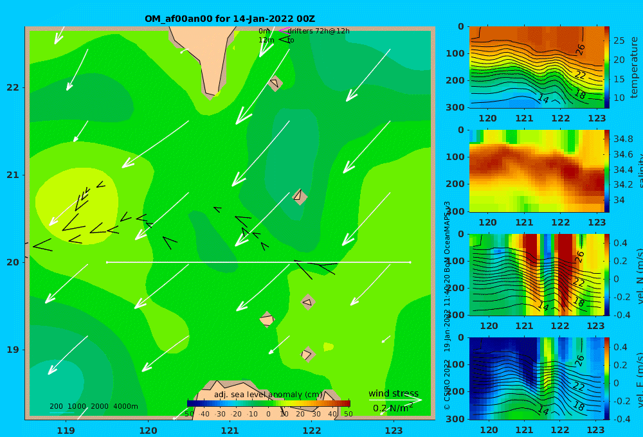Click the black 12m arrow legend symbol
Image resolution: width=643 pixels, height=437 pixels.
[284, 39]
